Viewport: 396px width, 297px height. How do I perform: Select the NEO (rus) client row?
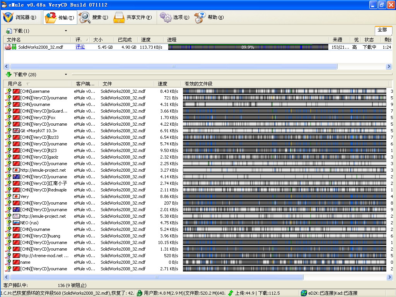(198, 223)
